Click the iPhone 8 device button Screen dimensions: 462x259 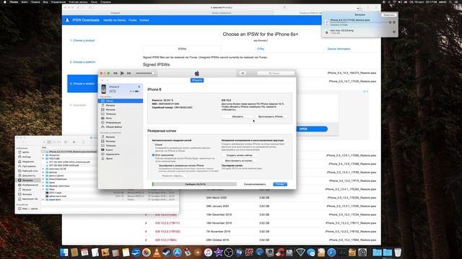197,80
